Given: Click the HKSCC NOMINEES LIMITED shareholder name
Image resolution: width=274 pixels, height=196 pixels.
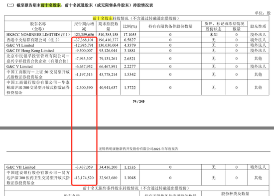Looking at the screenshot, I should click(38, 34).
